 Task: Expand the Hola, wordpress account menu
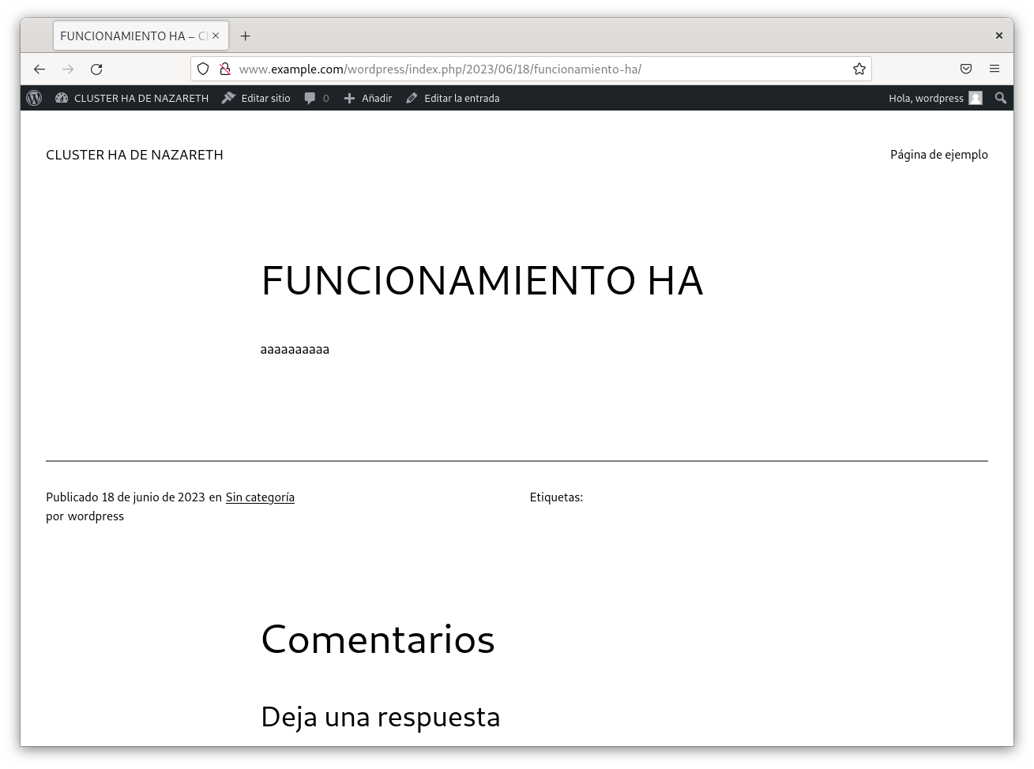[934, 98]
